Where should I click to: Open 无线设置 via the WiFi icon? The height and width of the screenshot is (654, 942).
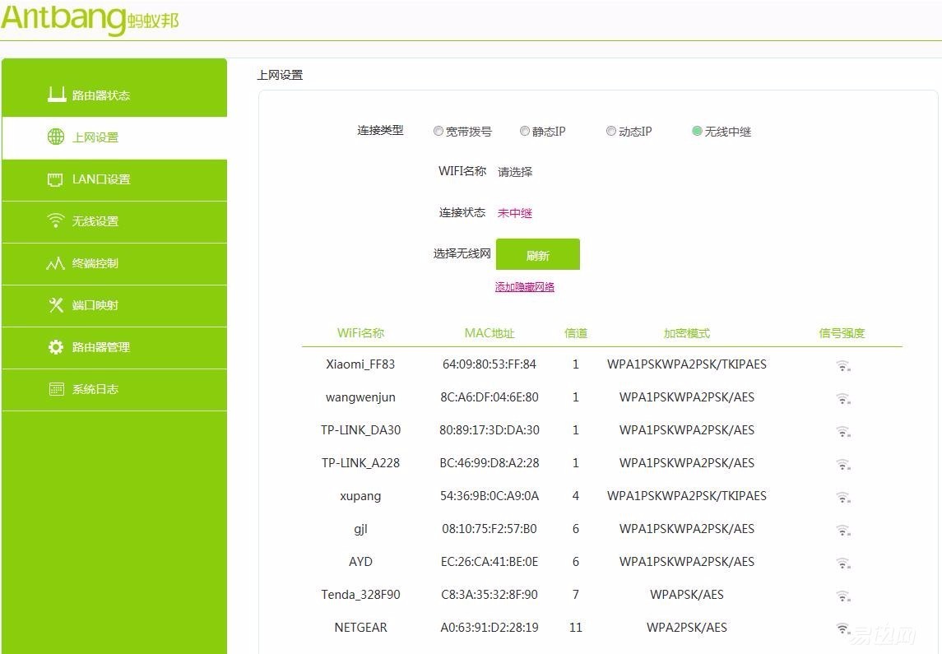(x=55, y=220)
